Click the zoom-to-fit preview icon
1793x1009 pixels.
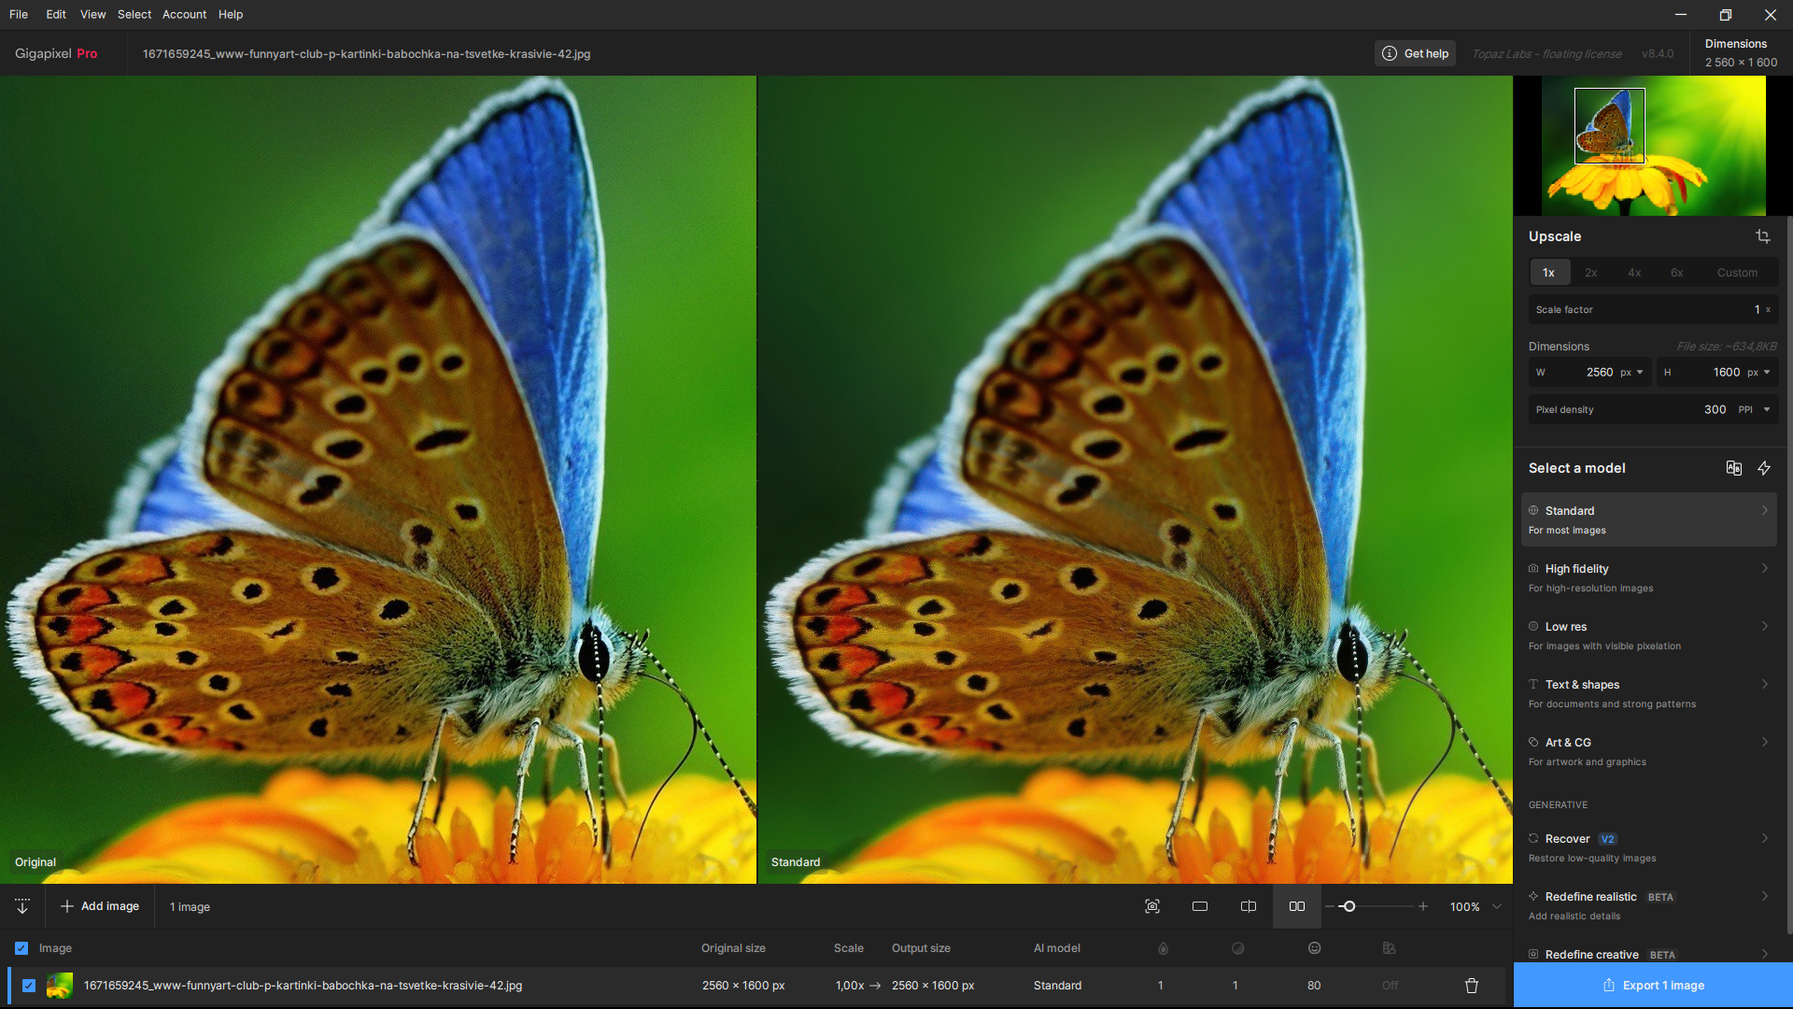pos(1152,906)
